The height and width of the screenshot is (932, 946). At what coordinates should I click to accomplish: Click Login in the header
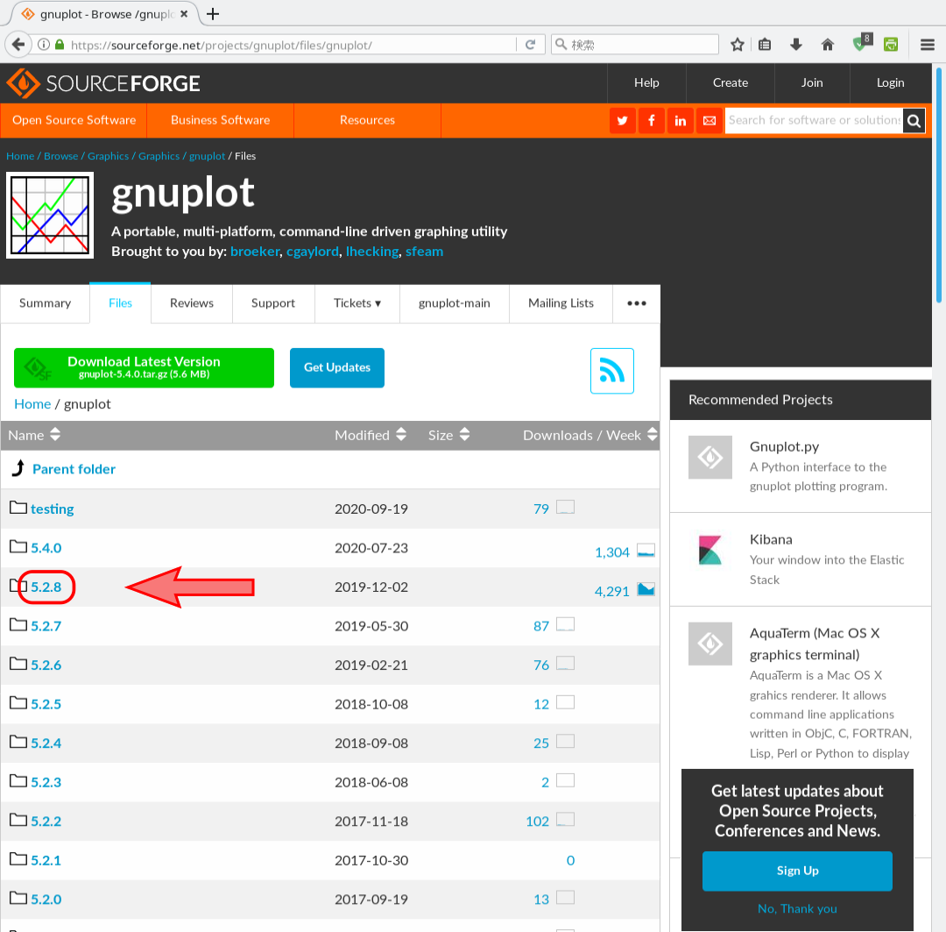(891, 82)
